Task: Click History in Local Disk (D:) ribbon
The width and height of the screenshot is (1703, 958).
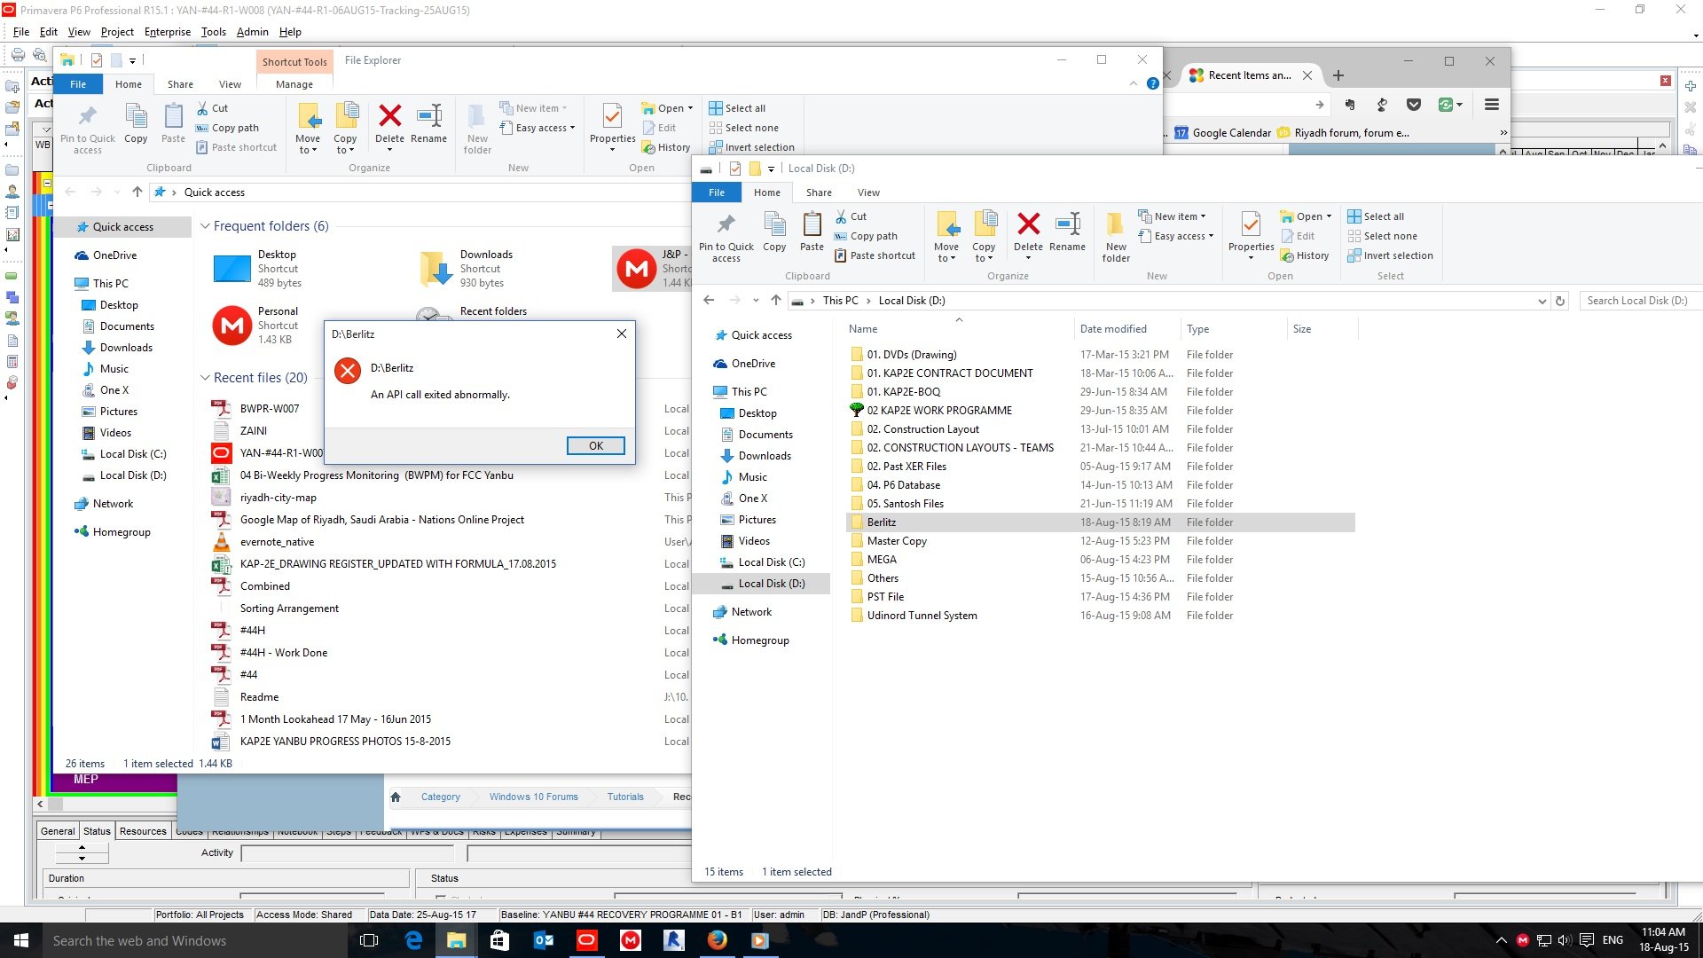Action: pos(1305,255)
